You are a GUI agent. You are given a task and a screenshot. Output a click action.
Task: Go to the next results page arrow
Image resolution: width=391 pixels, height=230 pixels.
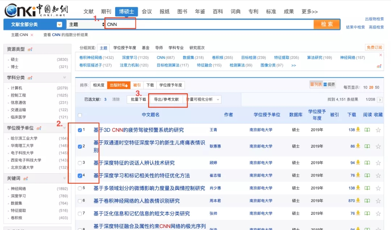pos(379,99)
